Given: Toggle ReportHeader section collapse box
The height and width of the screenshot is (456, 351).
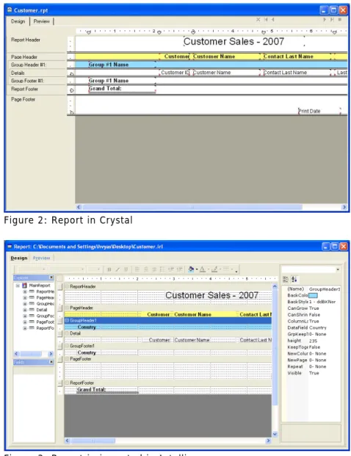Looking at the screenshot, I should tap(67, 286).
